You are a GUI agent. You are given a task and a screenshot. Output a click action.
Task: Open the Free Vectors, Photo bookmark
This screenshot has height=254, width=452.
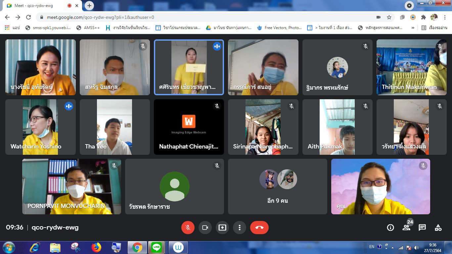tap(280, 28)
